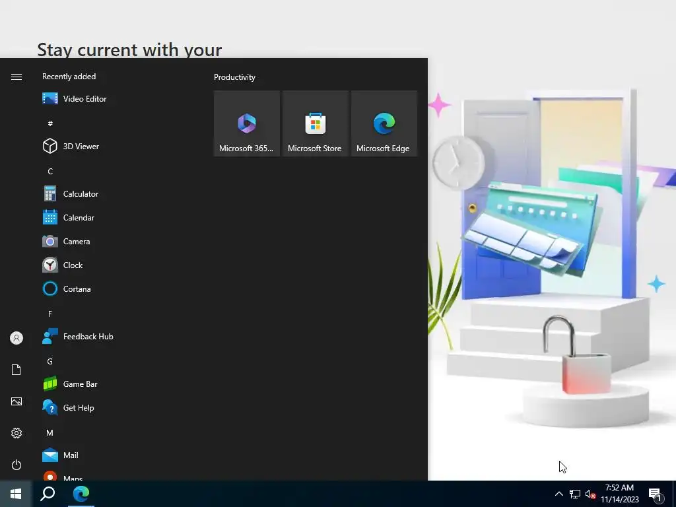
Task: Click the muted volume tray icon
Action: [x=590, y=494]
